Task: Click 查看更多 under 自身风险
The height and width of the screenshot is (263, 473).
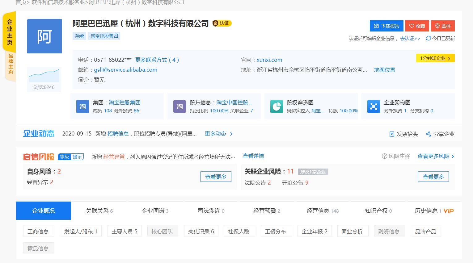Action: coord(216,177)
